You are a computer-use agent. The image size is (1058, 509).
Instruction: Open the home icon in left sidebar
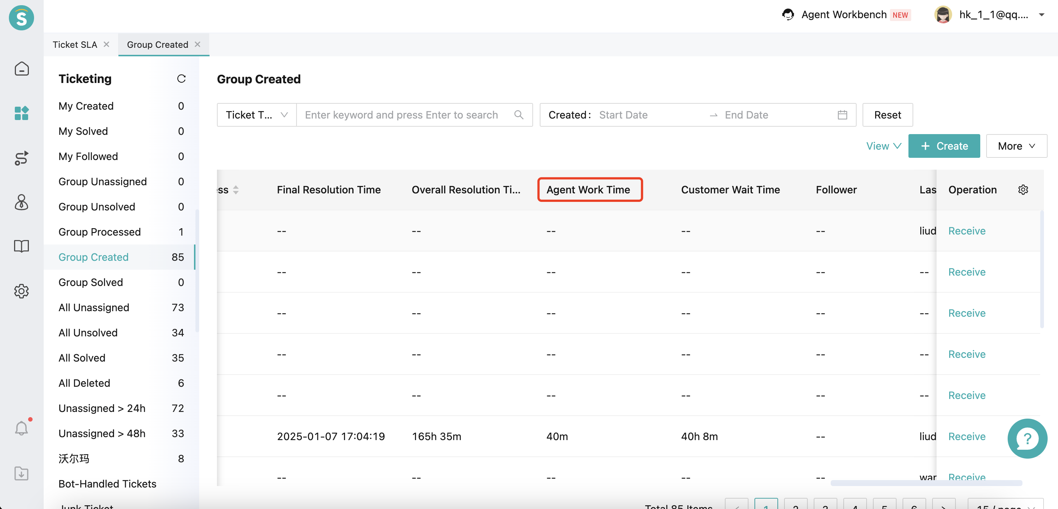(21, 69)
